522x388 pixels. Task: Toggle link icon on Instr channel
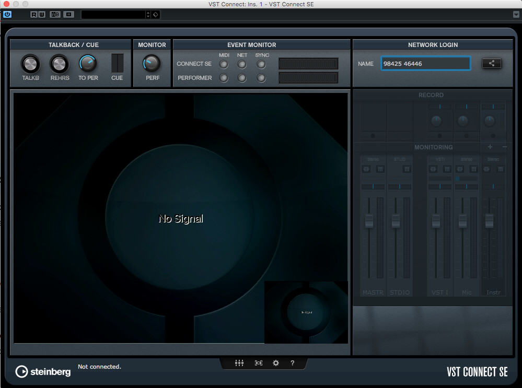click(x=486, y=169)
